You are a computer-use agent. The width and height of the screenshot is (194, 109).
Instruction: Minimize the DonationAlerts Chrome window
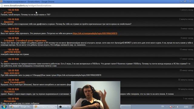click(x=181, y=1)
